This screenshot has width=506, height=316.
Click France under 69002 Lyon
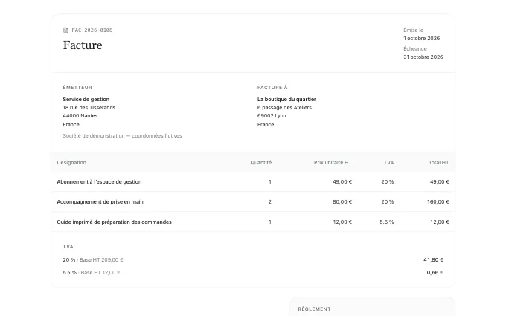point(266,124)
